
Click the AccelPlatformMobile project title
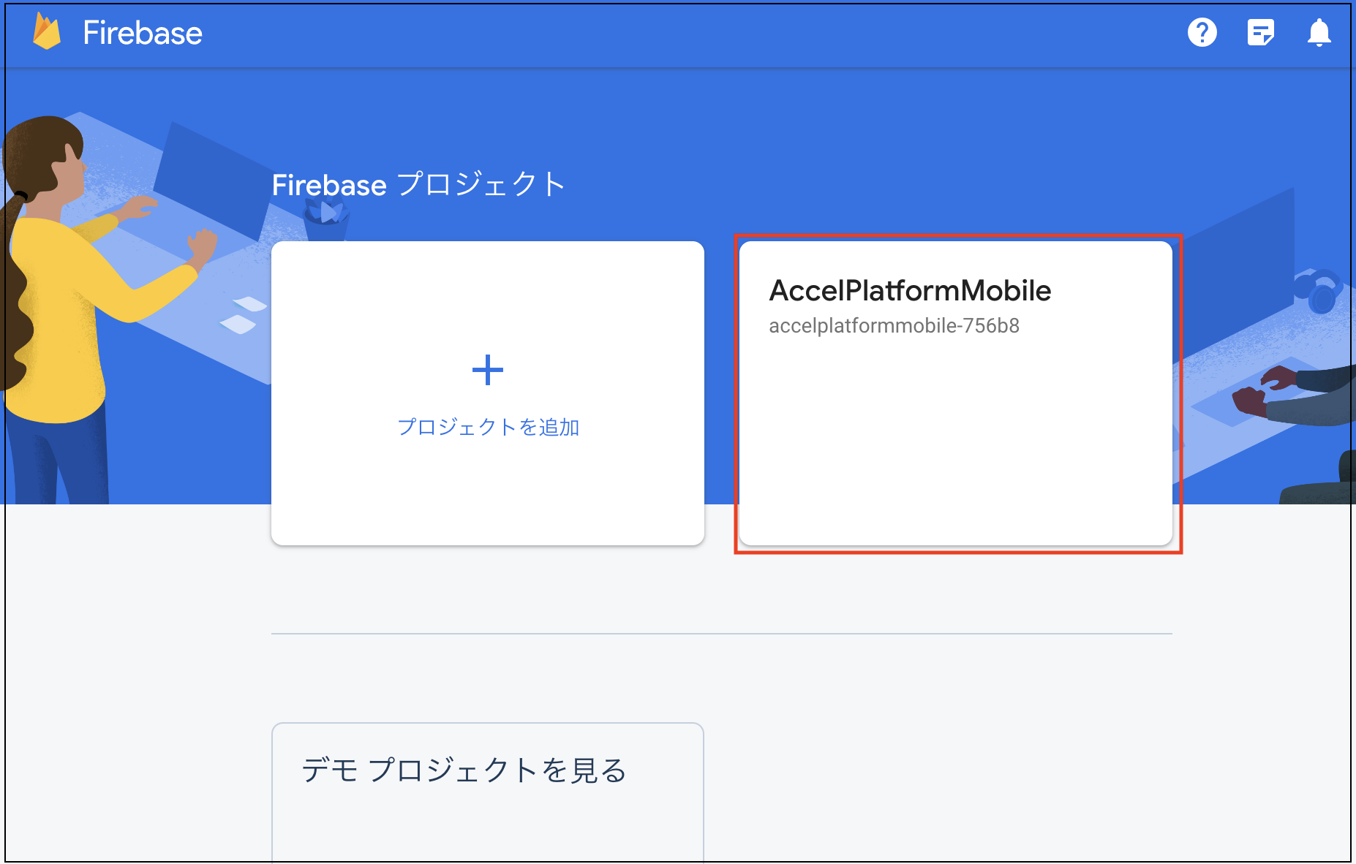[910, 290]
